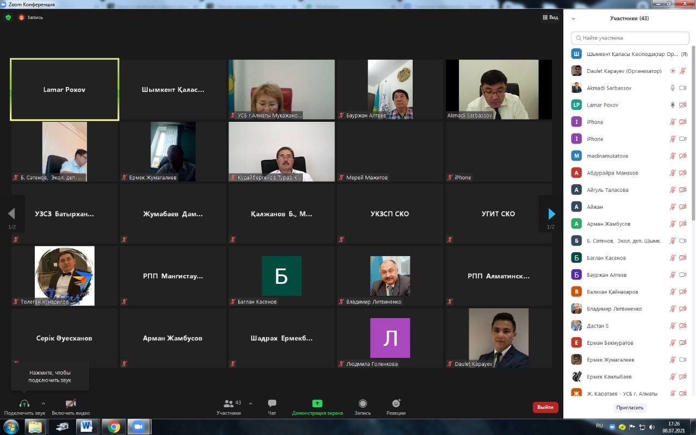Click the Найти участника search field
The width and height of the screenshot is (696, 435).
631,38
